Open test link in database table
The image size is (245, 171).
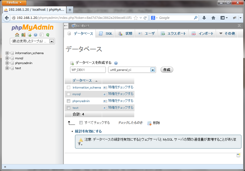[76, 108]
